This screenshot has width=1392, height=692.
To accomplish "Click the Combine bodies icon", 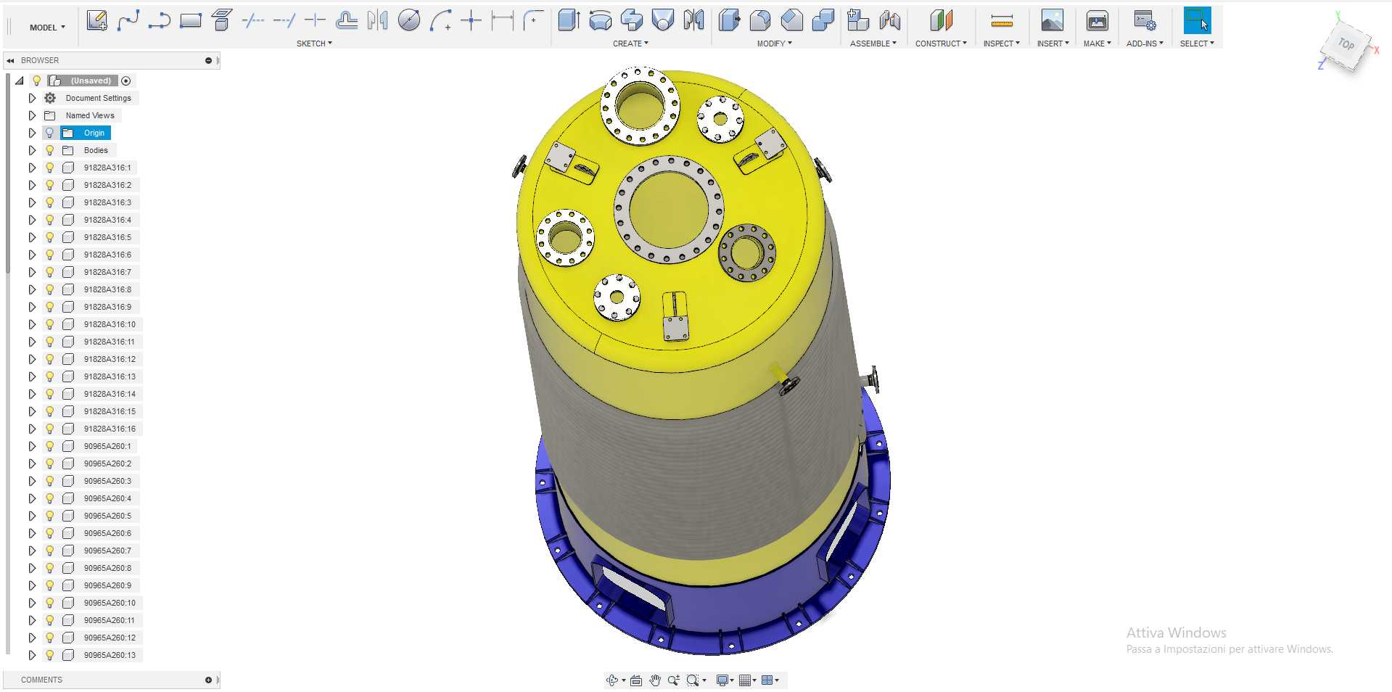I will coord(823,20).
